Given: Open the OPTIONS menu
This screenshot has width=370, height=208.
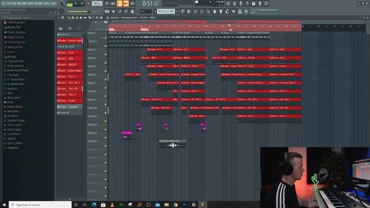Looking at the screenshot, I should pos(39,3).
